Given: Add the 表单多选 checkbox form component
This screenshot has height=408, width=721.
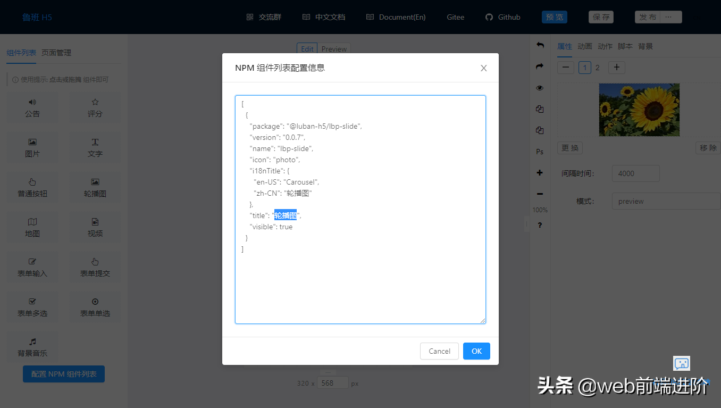Looking at the screenshot, I should [x=32, y=307].
